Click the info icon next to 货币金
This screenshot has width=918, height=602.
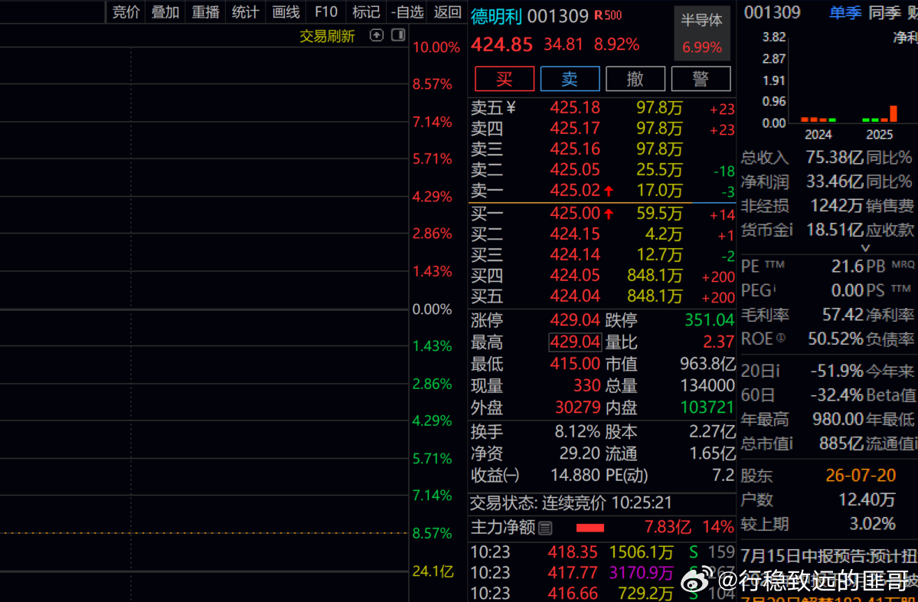click(x=789, y=230)
